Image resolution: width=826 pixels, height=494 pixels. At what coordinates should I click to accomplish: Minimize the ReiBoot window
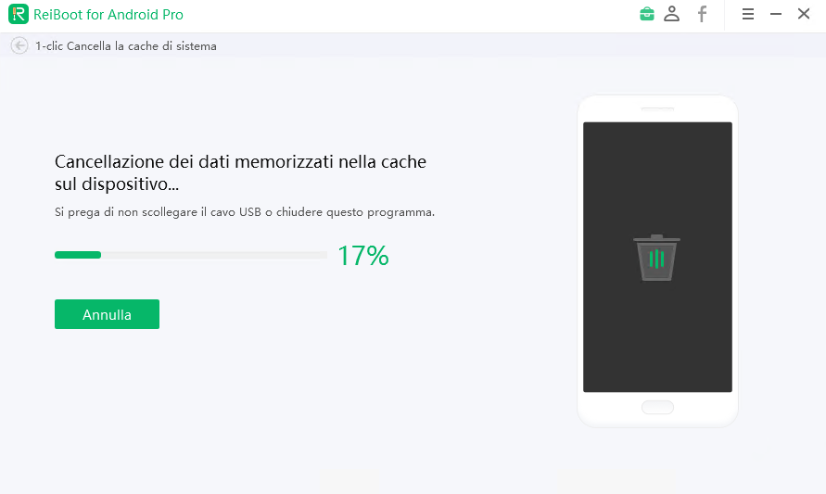(776, 14)
